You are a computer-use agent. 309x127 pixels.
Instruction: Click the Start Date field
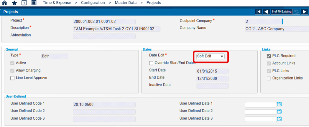tap(213, 71)
